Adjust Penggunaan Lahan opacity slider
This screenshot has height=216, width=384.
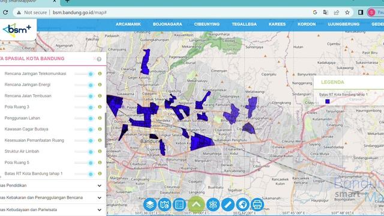[x=84, y=118]
